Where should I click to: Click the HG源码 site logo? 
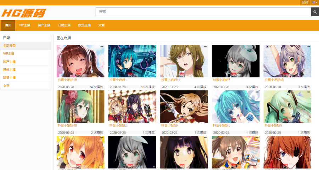click(x=24, y=13)
